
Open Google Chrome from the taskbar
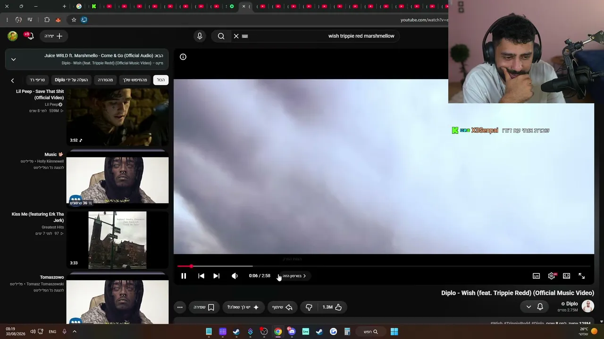(278, 331)
